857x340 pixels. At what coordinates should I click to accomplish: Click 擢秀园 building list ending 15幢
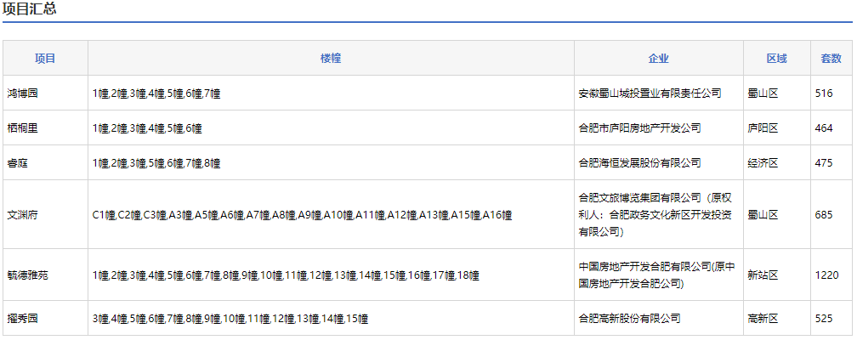(x=230, y=319)
